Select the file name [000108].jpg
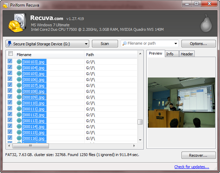220x173 pixels. click(x=34, y=91)
